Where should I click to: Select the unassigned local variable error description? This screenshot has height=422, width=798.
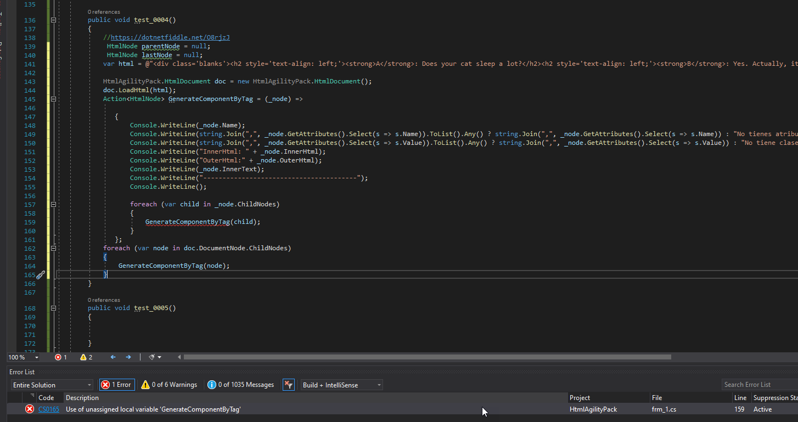153,409
